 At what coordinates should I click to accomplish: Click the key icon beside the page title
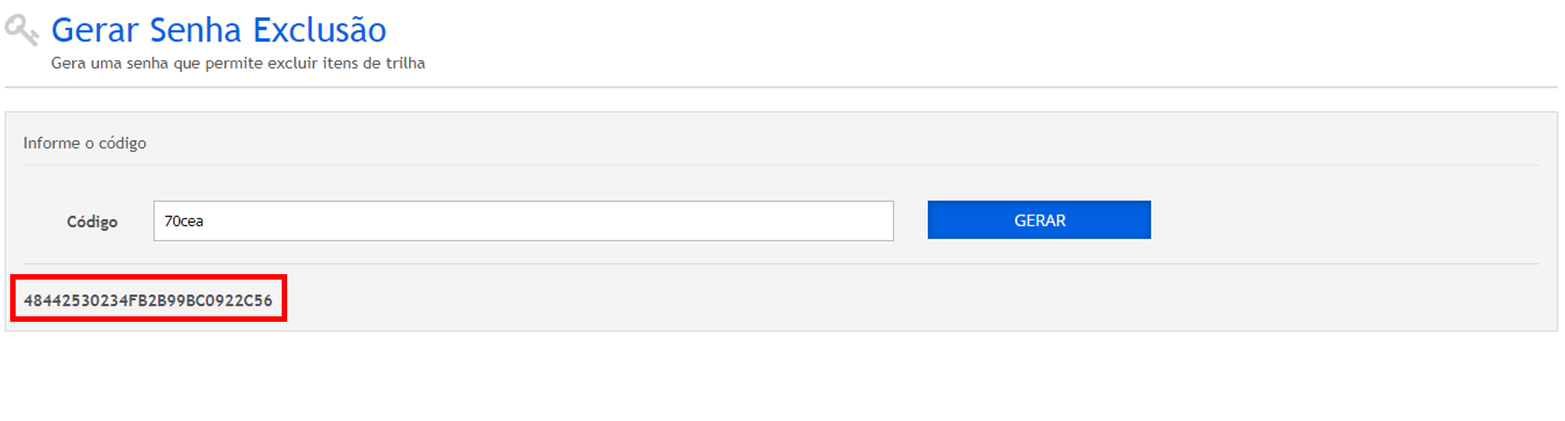(x=21, y=30)
